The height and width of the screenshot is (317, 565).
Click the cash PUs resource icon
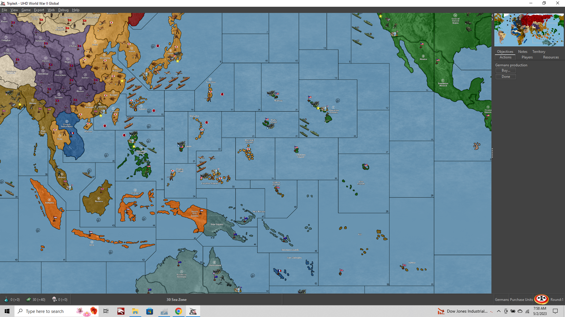click(x=29, y=299)
